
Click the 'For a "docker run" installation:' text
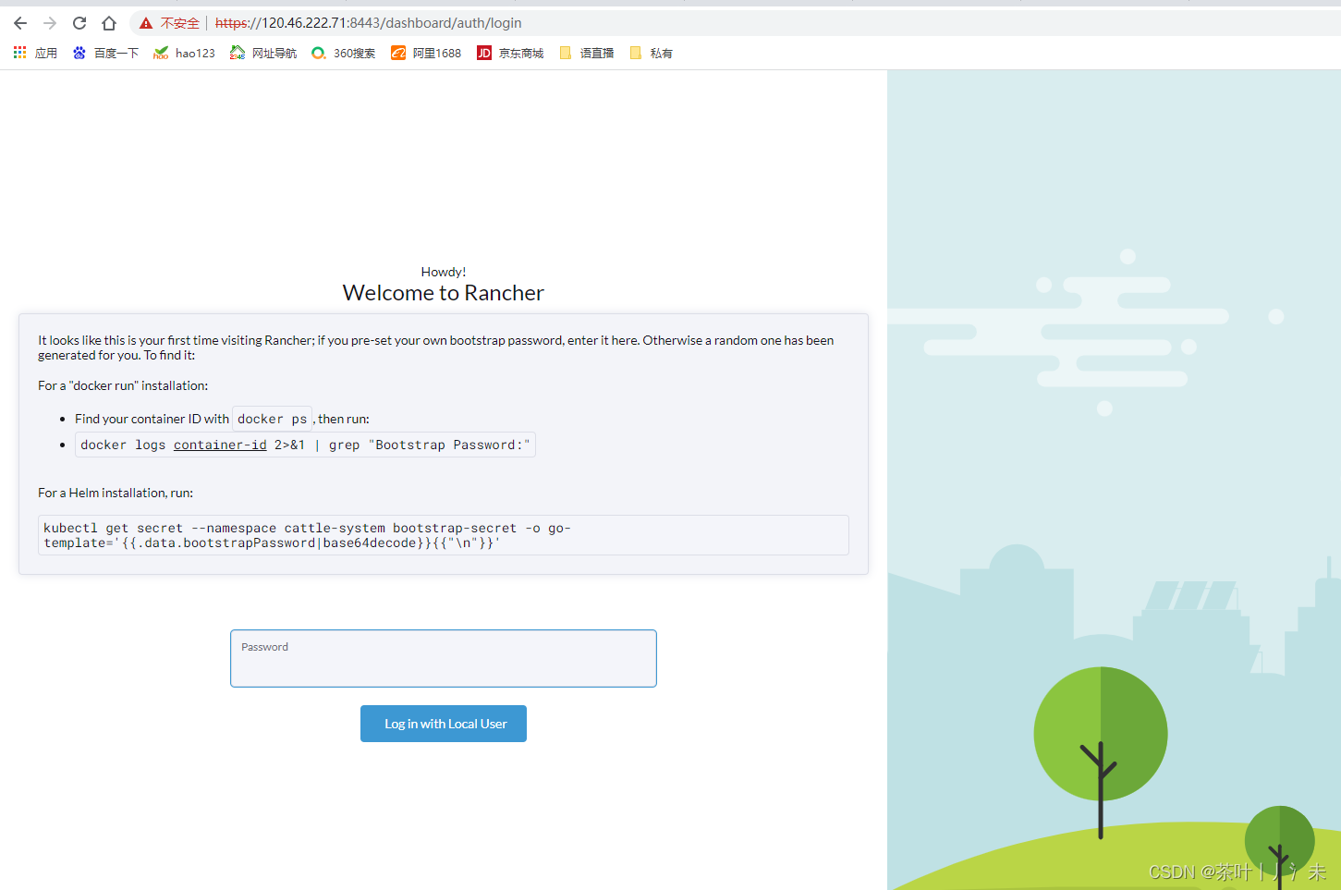[123, 385]
